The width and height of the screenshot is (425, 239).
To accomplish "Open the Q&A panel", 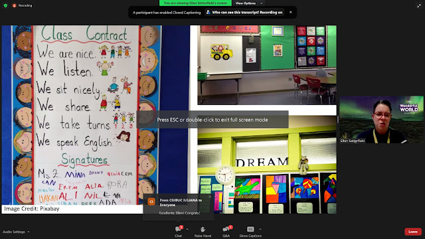I will coord(226,231).
